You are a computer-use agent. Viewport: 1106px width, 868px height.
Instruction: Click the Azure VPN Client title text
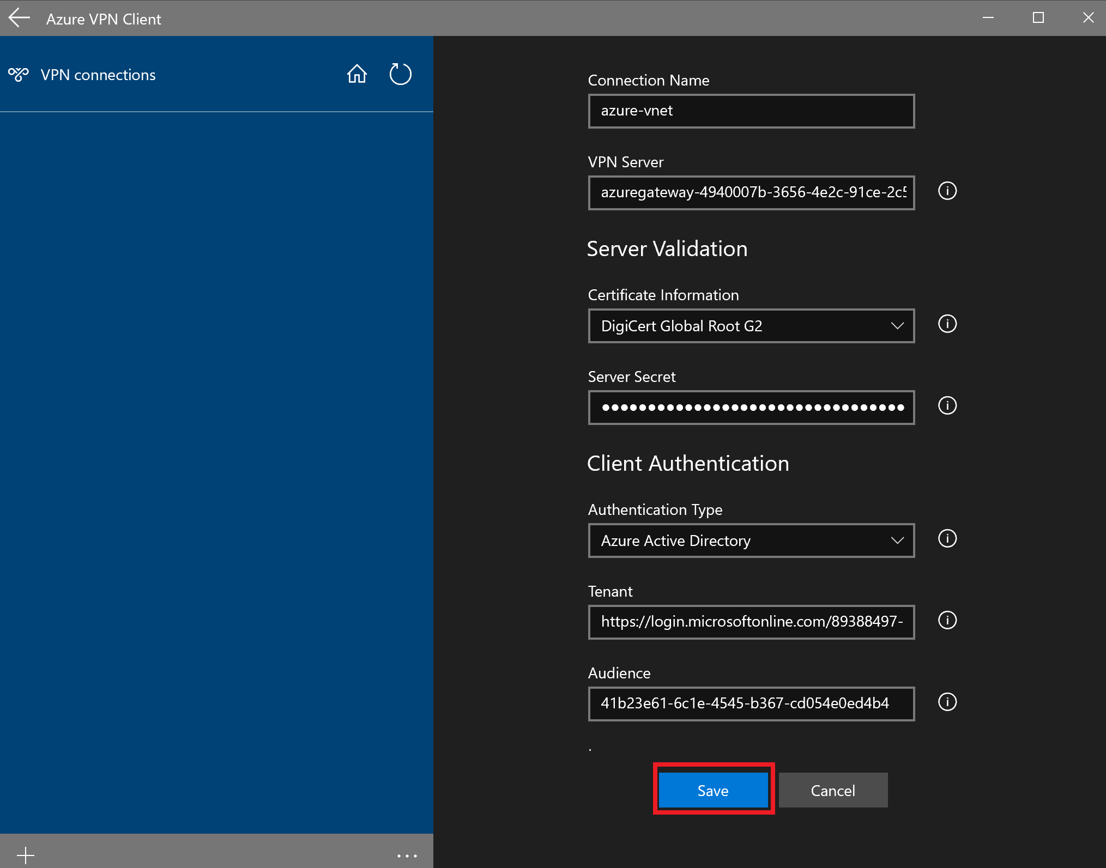[104, 19]
